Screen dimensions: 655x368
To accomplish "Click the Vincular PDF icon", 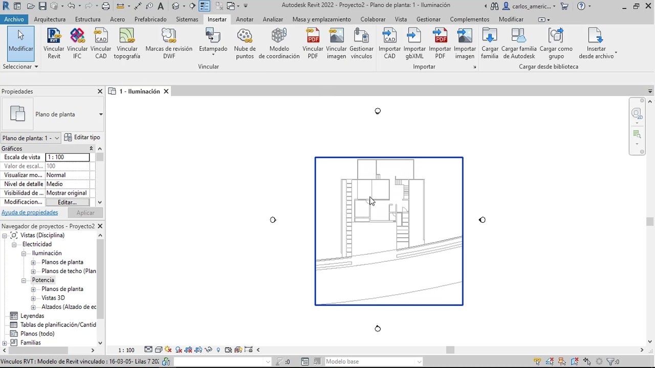I will (x=313, y=36).
